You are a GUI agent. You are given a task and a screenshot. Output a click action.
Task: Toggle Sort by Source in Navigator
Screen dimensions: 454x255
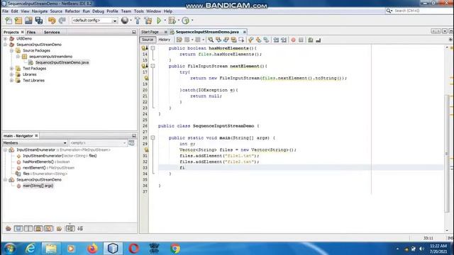pyautogui.click(x=80, y=228)
